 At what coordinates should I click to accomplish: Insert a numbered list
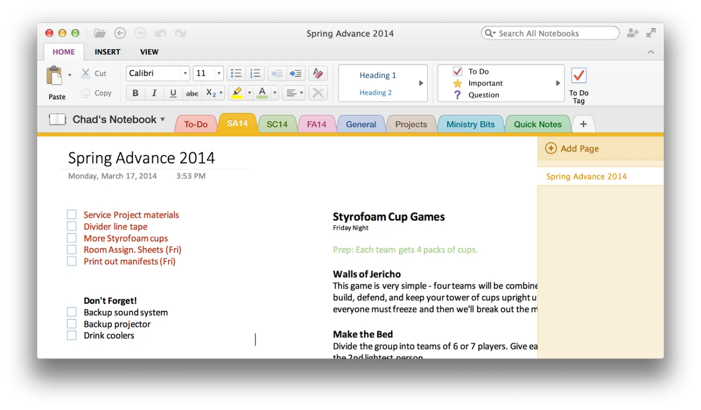pyautogui.click(x=255, y=73)
